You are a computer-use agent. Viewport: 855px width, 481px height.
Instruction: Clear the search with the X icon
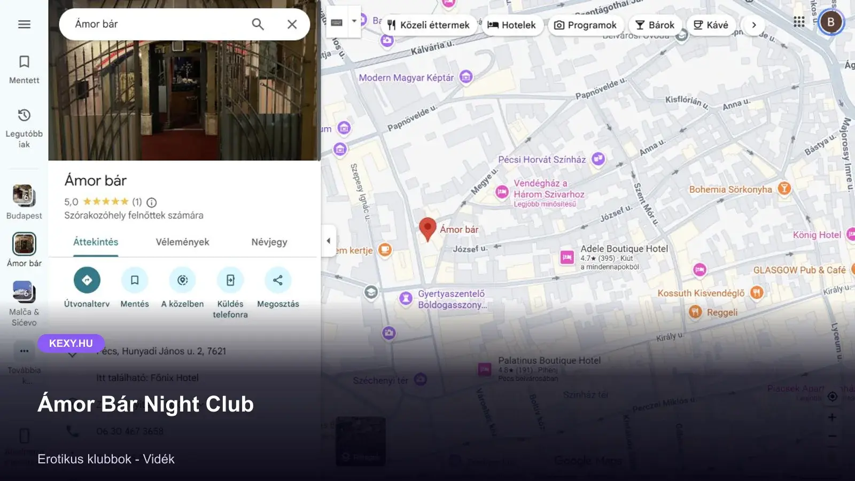tap(292, 24)
